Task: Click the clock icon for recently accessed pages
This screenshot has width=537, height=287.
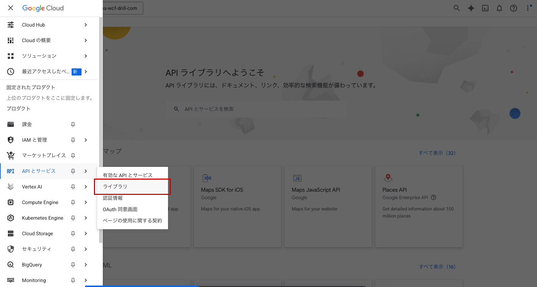Action: coord(11,72)
